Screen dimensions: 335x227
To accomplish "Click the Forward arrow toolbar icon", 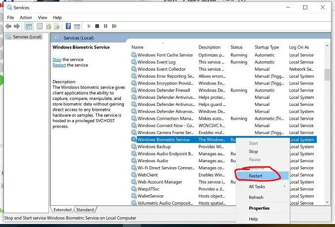I will 17,26.
